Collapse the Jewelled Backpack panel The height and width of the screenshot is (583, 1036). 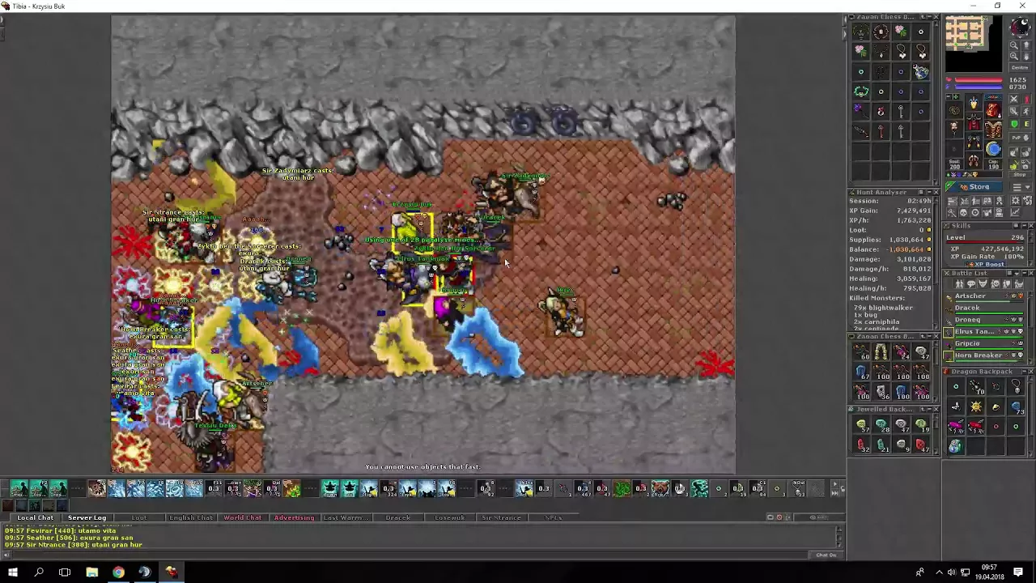coord(929,409)
